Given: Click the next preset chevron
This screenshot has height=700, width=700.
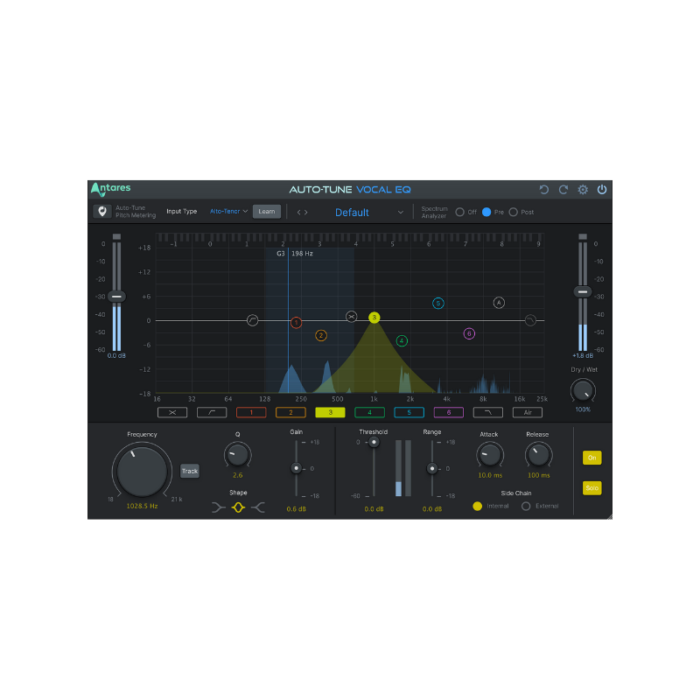Looking at the screenshot, I should coord(304,212).
